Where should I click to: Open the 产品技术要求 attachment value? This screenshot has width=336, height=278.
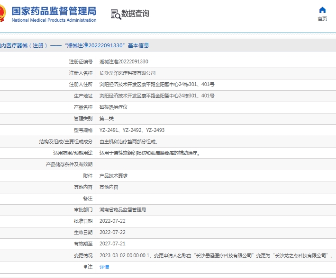(x=113, y=176)
